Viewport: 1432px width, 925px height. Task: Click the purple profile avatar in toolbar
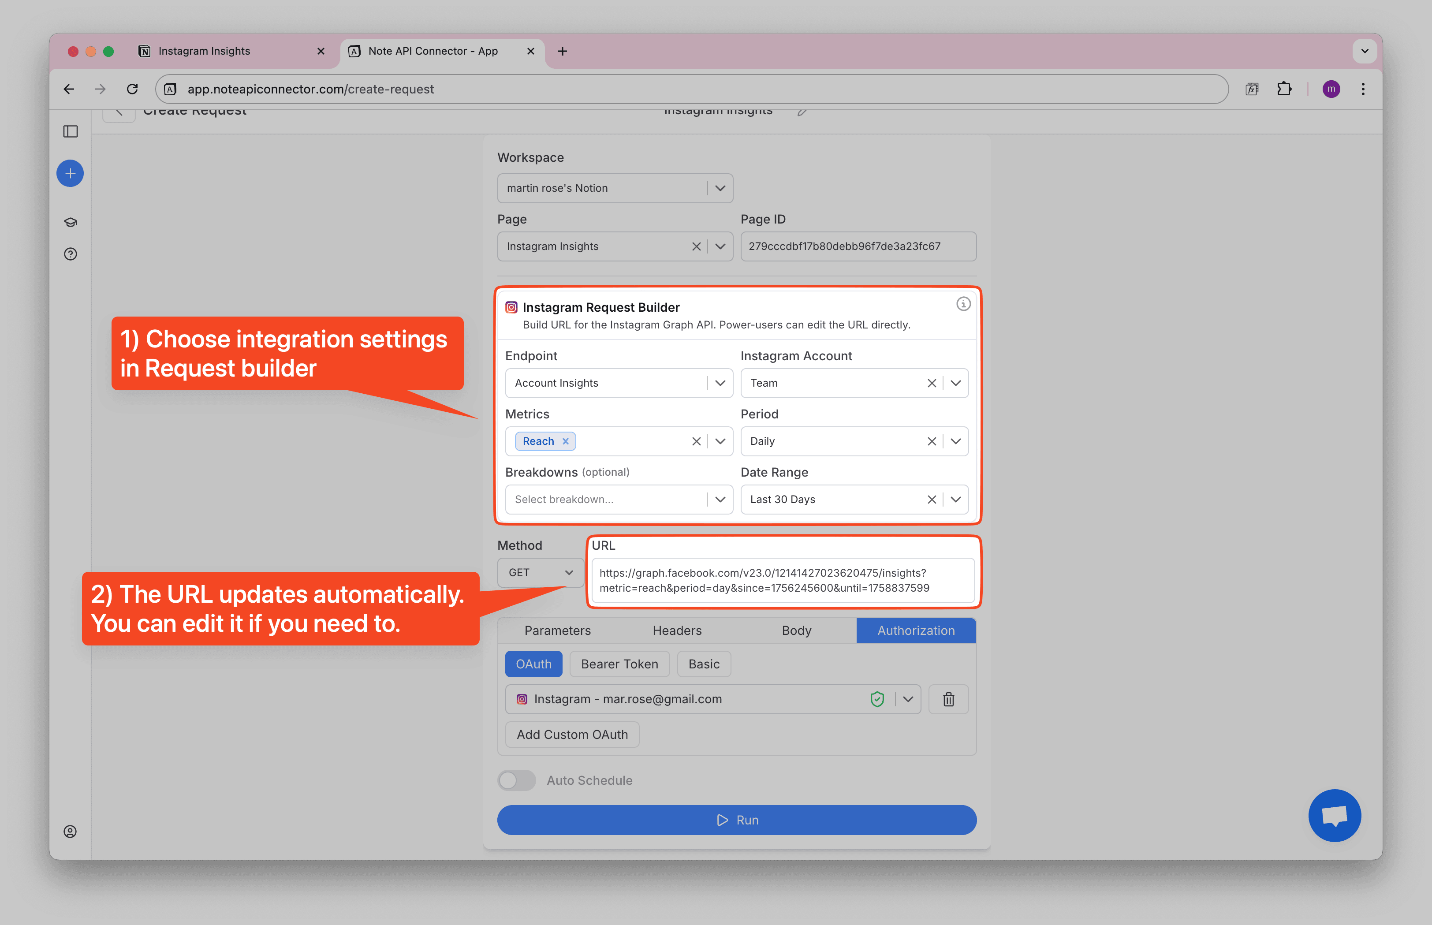pos(1331,89)
